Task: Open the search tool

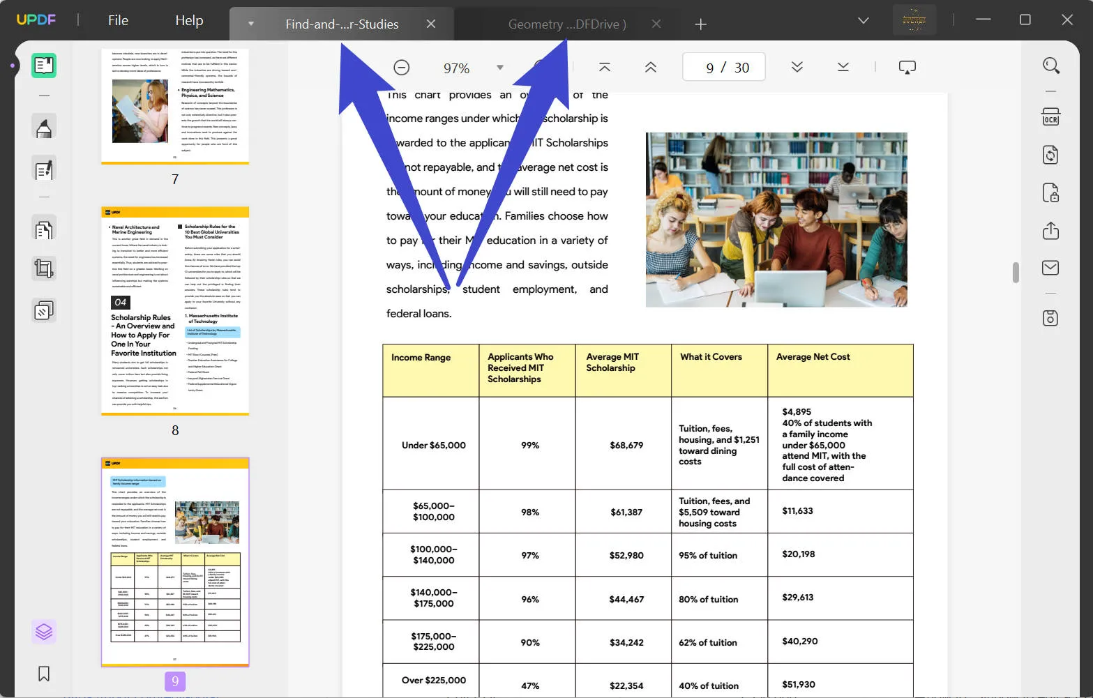Action: 1052,66
